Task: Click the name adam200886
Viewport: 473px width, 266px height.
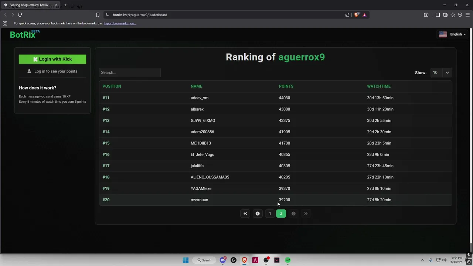Action: tap(202, 132)
